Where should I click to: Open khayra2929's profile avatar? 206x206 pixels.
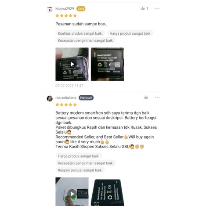click(50, 10)
